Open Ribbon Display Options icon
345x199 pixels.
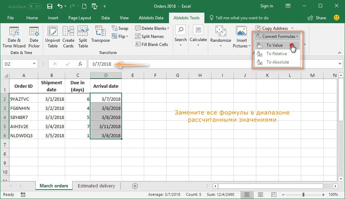pos(288,6)
